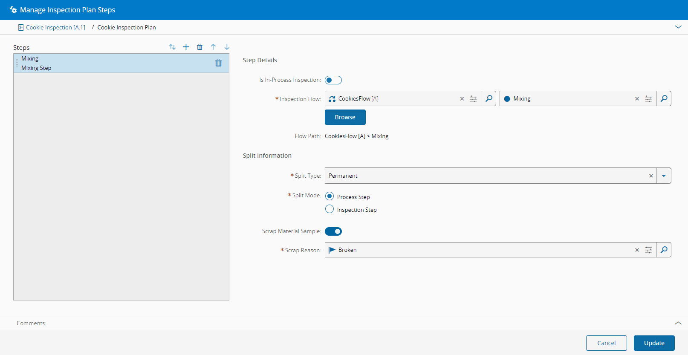Collapse the breadcrumb header chevron
The width and height of the screenshot is (688, 355).
coord(678,27)
